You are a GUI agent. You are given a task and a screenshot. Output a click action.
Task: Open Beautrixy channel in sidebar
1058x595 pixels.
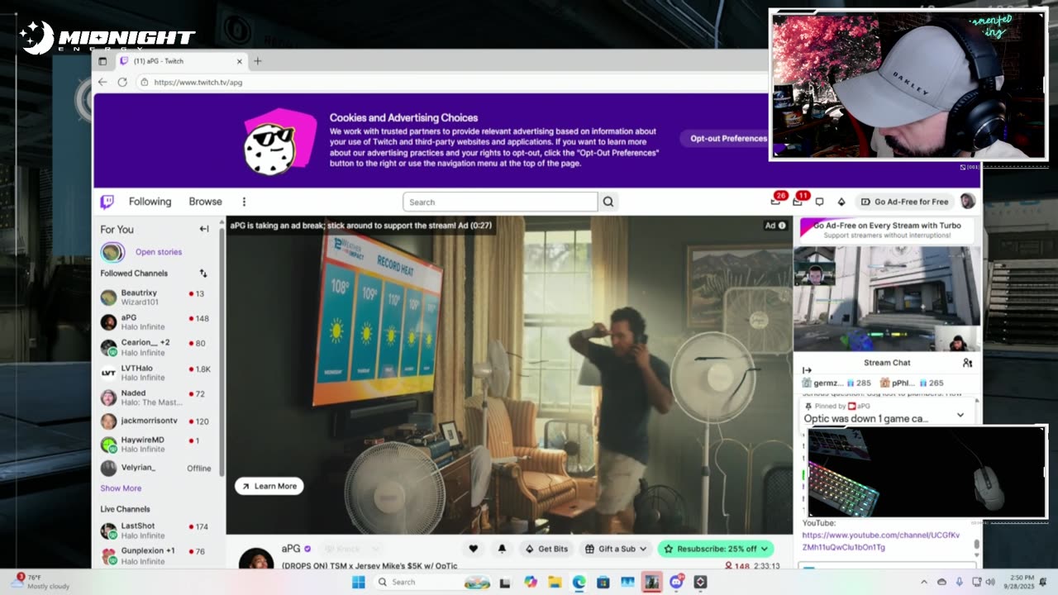[x=156, y=297]
